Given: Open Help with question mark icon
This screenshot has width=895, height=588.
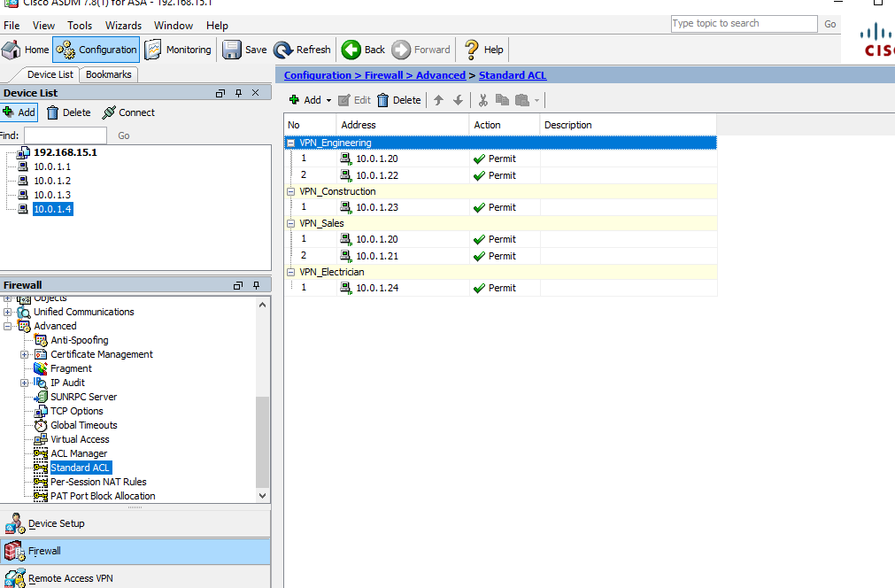Looking at the screenshot, I should click(472, 50).
